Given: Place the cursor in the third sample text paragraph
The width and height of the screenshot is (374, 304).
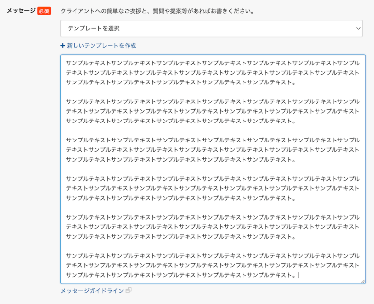Looking at the screenshot, I should pyautogui.click(x=213, y=150).
